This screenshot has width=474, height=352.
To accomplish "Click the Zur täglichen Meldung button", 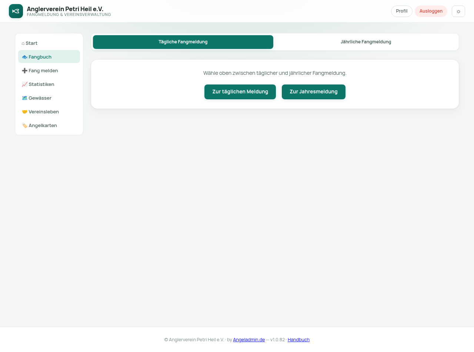I will (x=240, y=92).
